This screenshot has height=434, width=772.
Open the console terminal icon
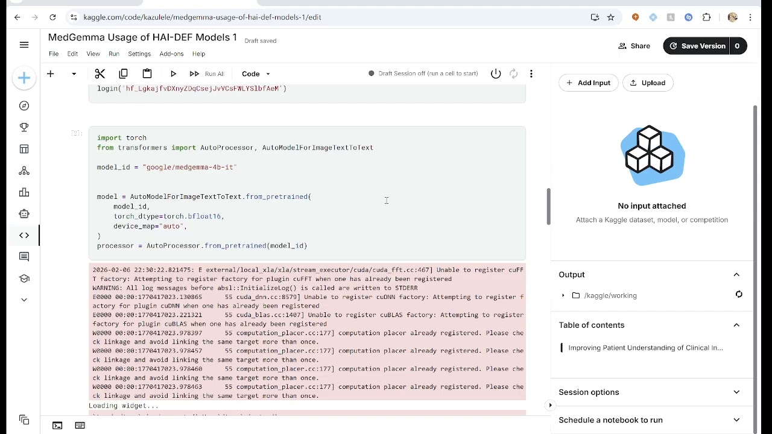[x=57, y=426]
